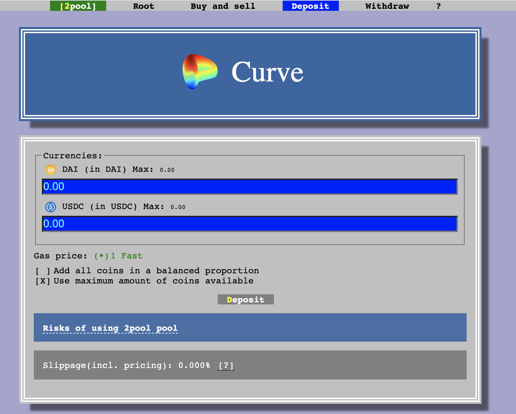This screenshot has height=414, width=516.
Task: Go to the Root page
Action: (x=143, y=6)
